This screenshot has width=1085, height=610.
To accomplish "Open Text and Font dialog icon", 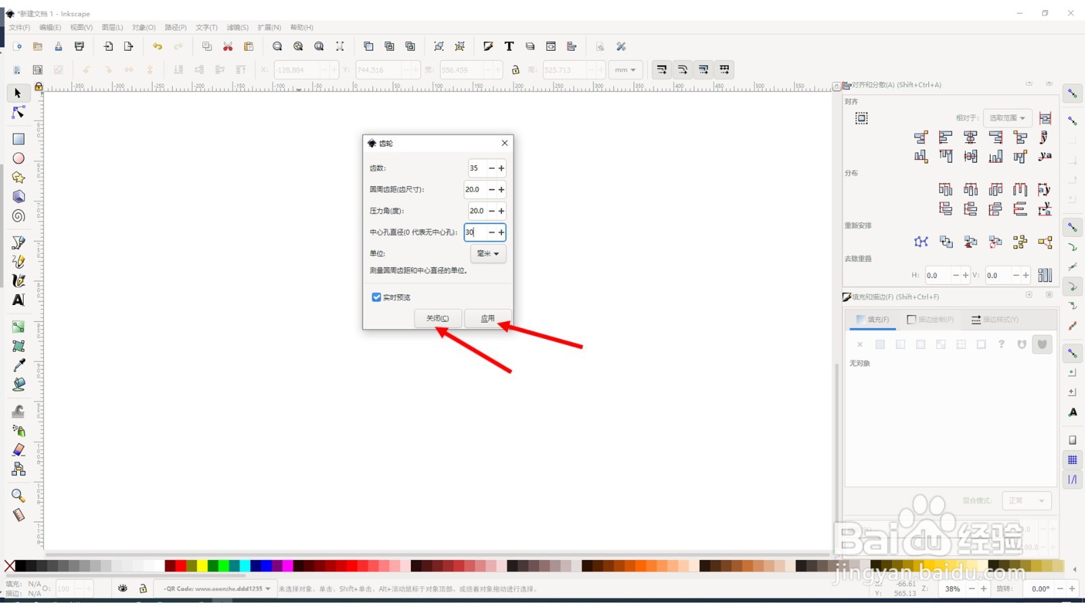I will click(x=509, y=46).
